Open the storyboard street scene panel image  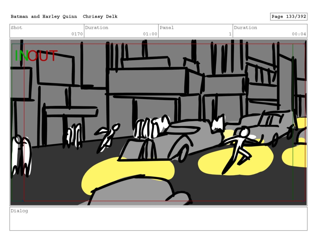pos(158,122)
